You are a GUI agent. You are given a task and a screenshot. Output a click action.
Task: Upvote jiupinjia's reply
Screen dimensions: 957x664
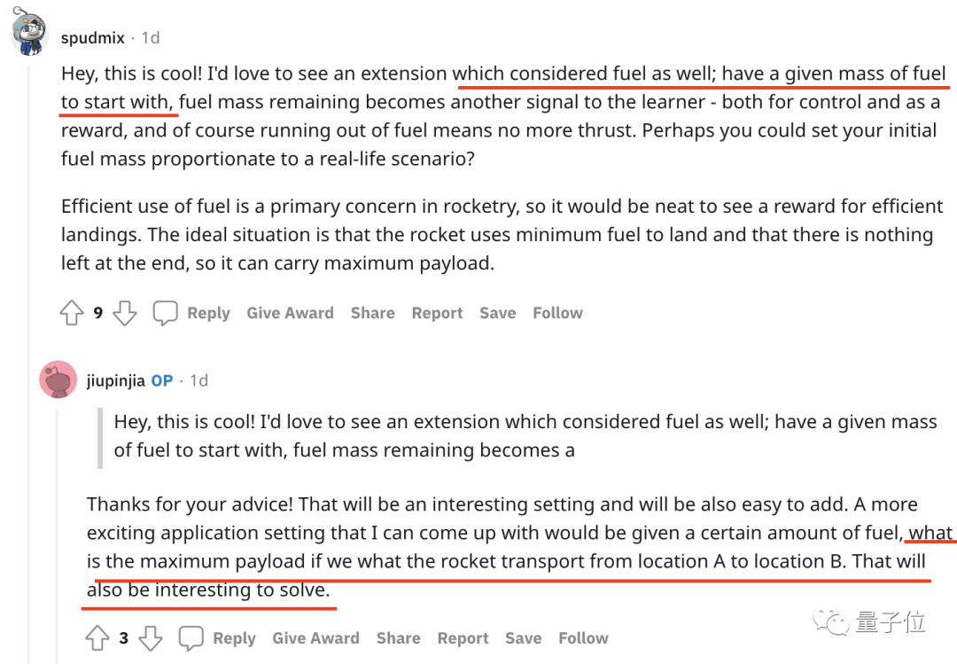coord(97,638)
